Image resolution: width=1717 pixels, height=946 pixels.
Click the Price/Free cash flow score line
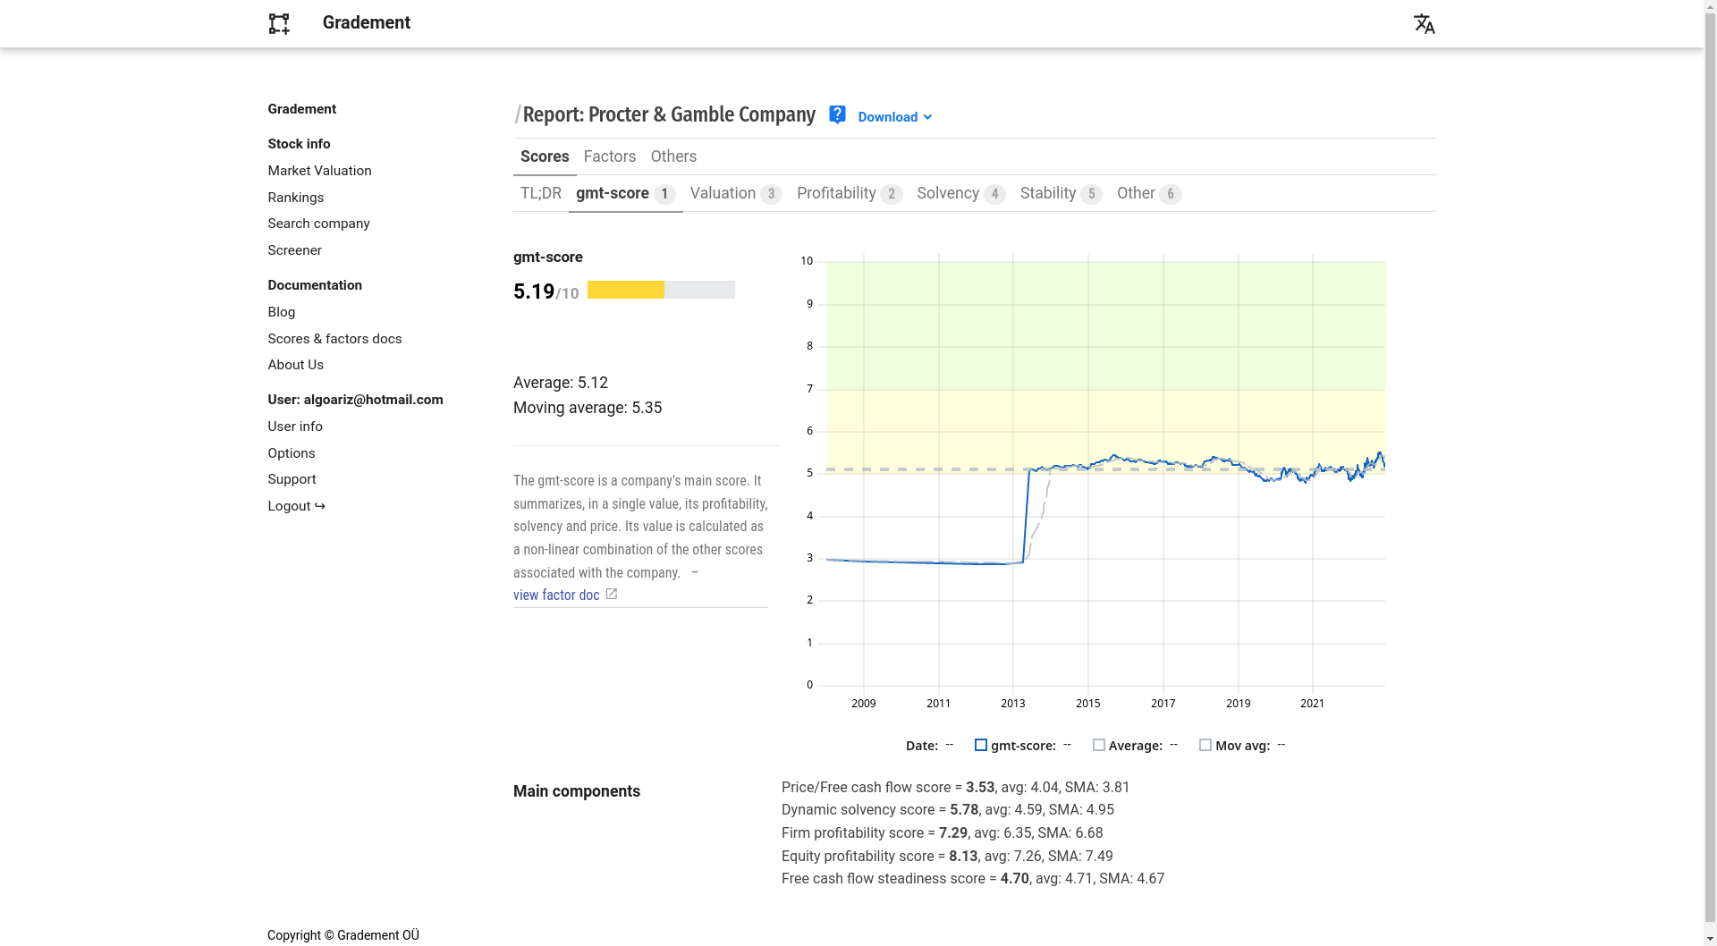tap(955, 788)
